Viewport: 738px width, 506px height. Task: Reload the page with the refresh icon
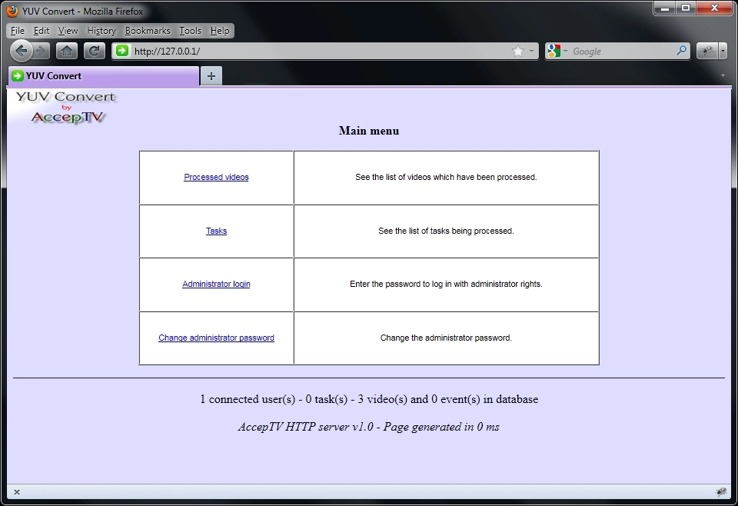pos(94,51)
